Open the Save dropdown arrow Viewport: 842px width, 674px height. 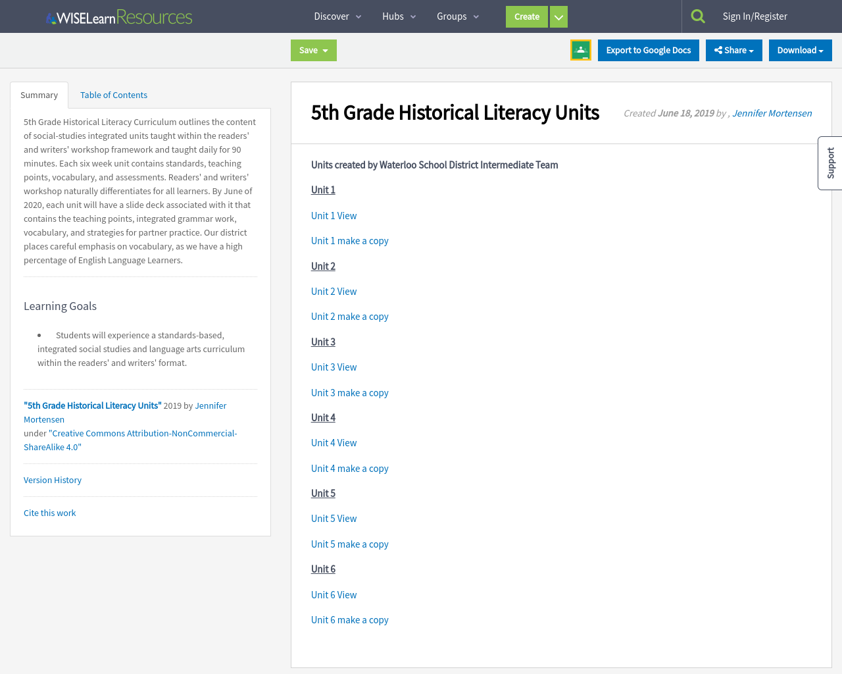[325, 50]
